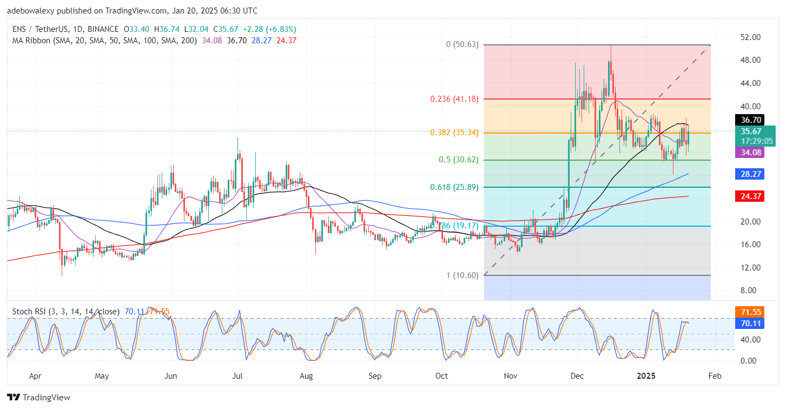Screen dimensions: 786x409
Task: Click the 0 (50.63) Fibonacci level label
Action: point(462,44)
